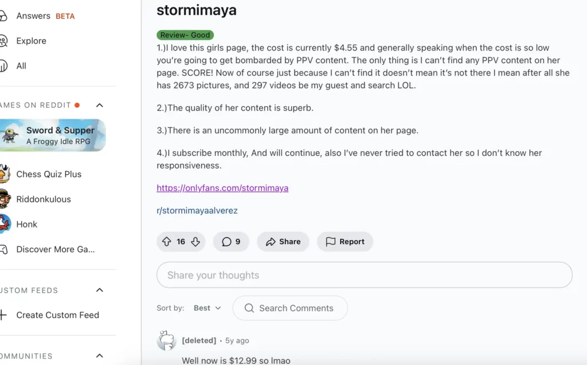The width and height of the screenshot is (587, 365).
Task: Open the onlyfans.com/stormimaya link
Action: (x=222, y=188)
